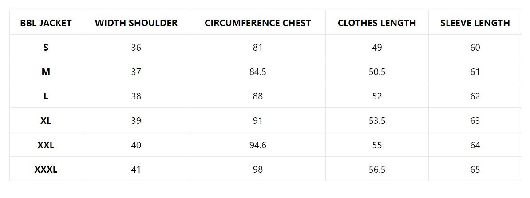
Task: Select sleeve length value 60
Action: coord(475,48)
